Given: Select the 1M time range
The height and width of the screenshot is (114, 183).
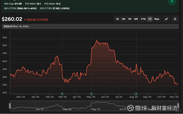Looking at the screenshot, I should point(130,19).
